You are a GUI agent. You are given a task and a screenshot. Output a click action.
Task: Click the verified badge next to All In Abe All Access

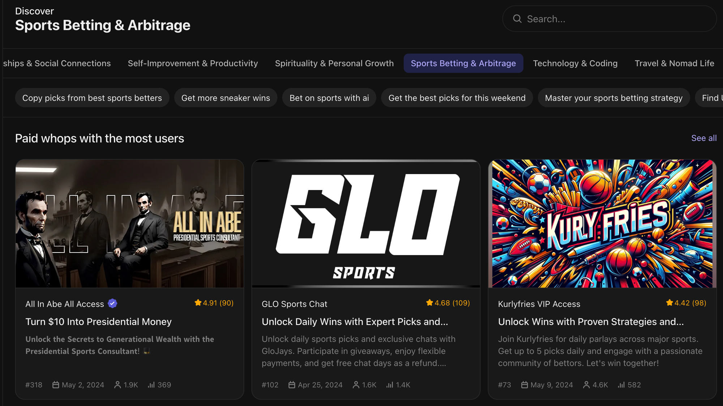112,304
